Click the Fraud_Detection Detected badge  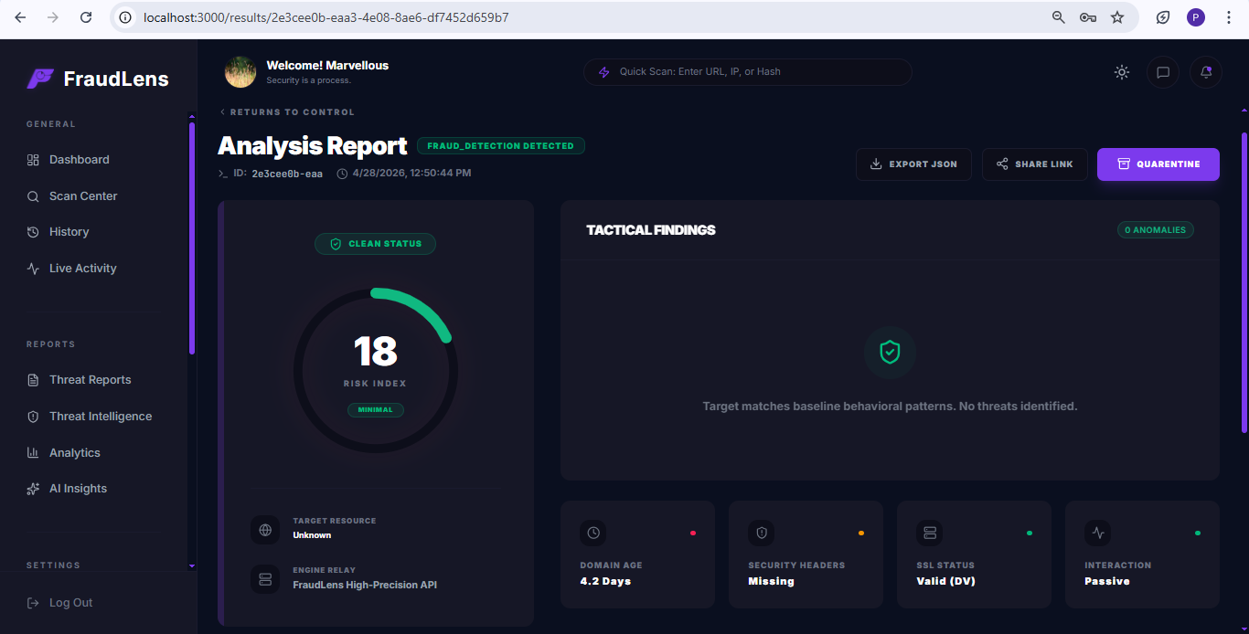501,146
